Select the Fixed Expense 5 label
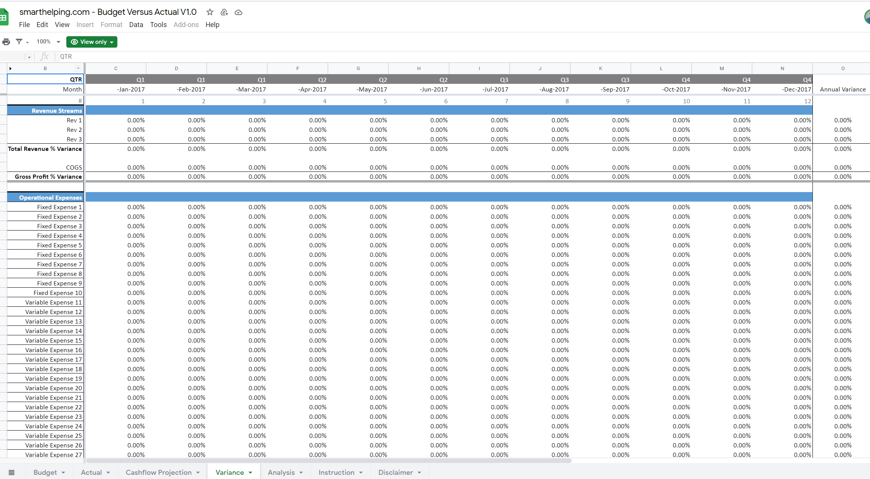Image resolution: width=870 pixels, height=479 pixels. tap(45, 245)
